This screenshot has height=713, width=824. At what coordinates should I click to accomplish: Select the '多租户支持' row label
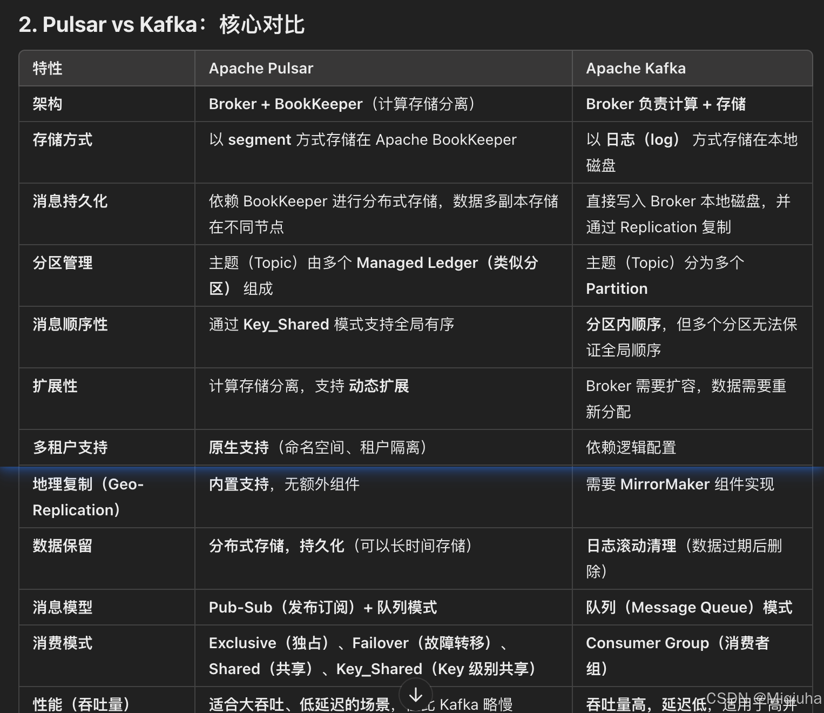(x=70, y=447)
